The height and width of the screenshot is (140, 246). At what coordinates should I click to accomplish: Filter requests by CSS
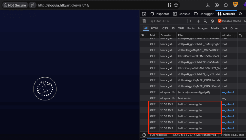coord(165,28)
